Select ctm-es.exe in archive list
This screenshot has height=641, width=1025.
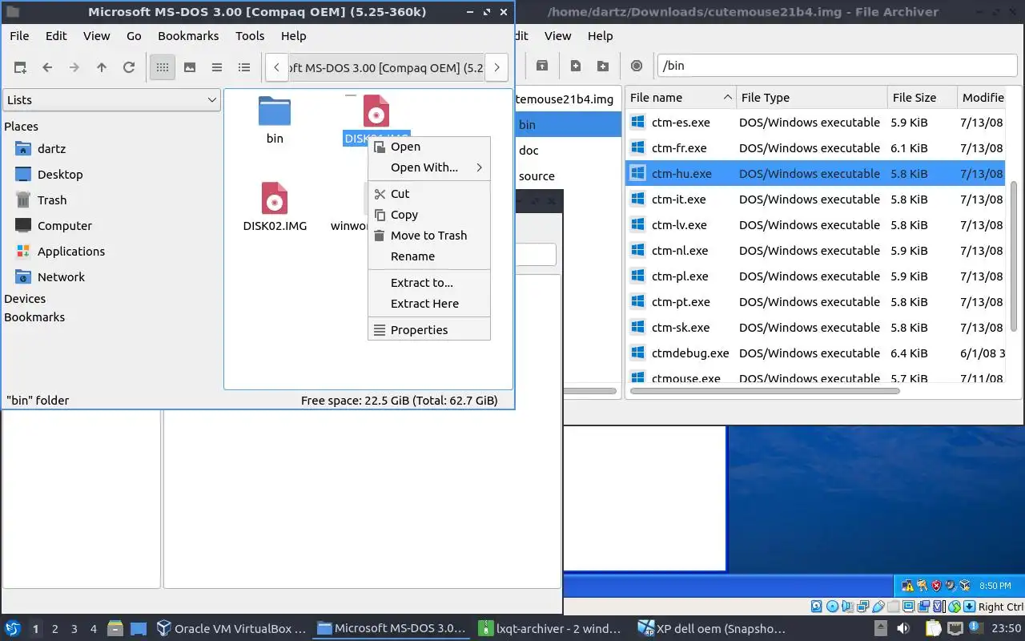815,123
